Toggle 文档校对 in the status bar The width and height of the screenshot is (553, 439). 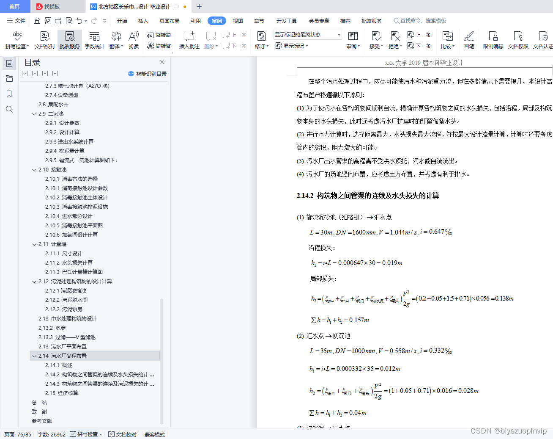coord(123,434)
